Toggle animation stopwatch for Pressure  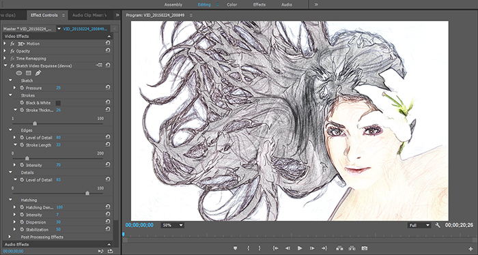point(22,88)
